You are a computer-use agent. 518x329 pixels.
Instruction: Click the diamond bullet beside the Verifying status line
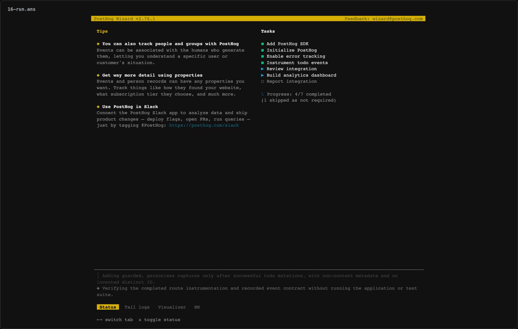tap(98, 288)
